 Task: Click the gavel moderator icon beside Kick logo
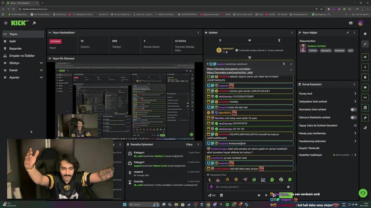coord(34,23)
